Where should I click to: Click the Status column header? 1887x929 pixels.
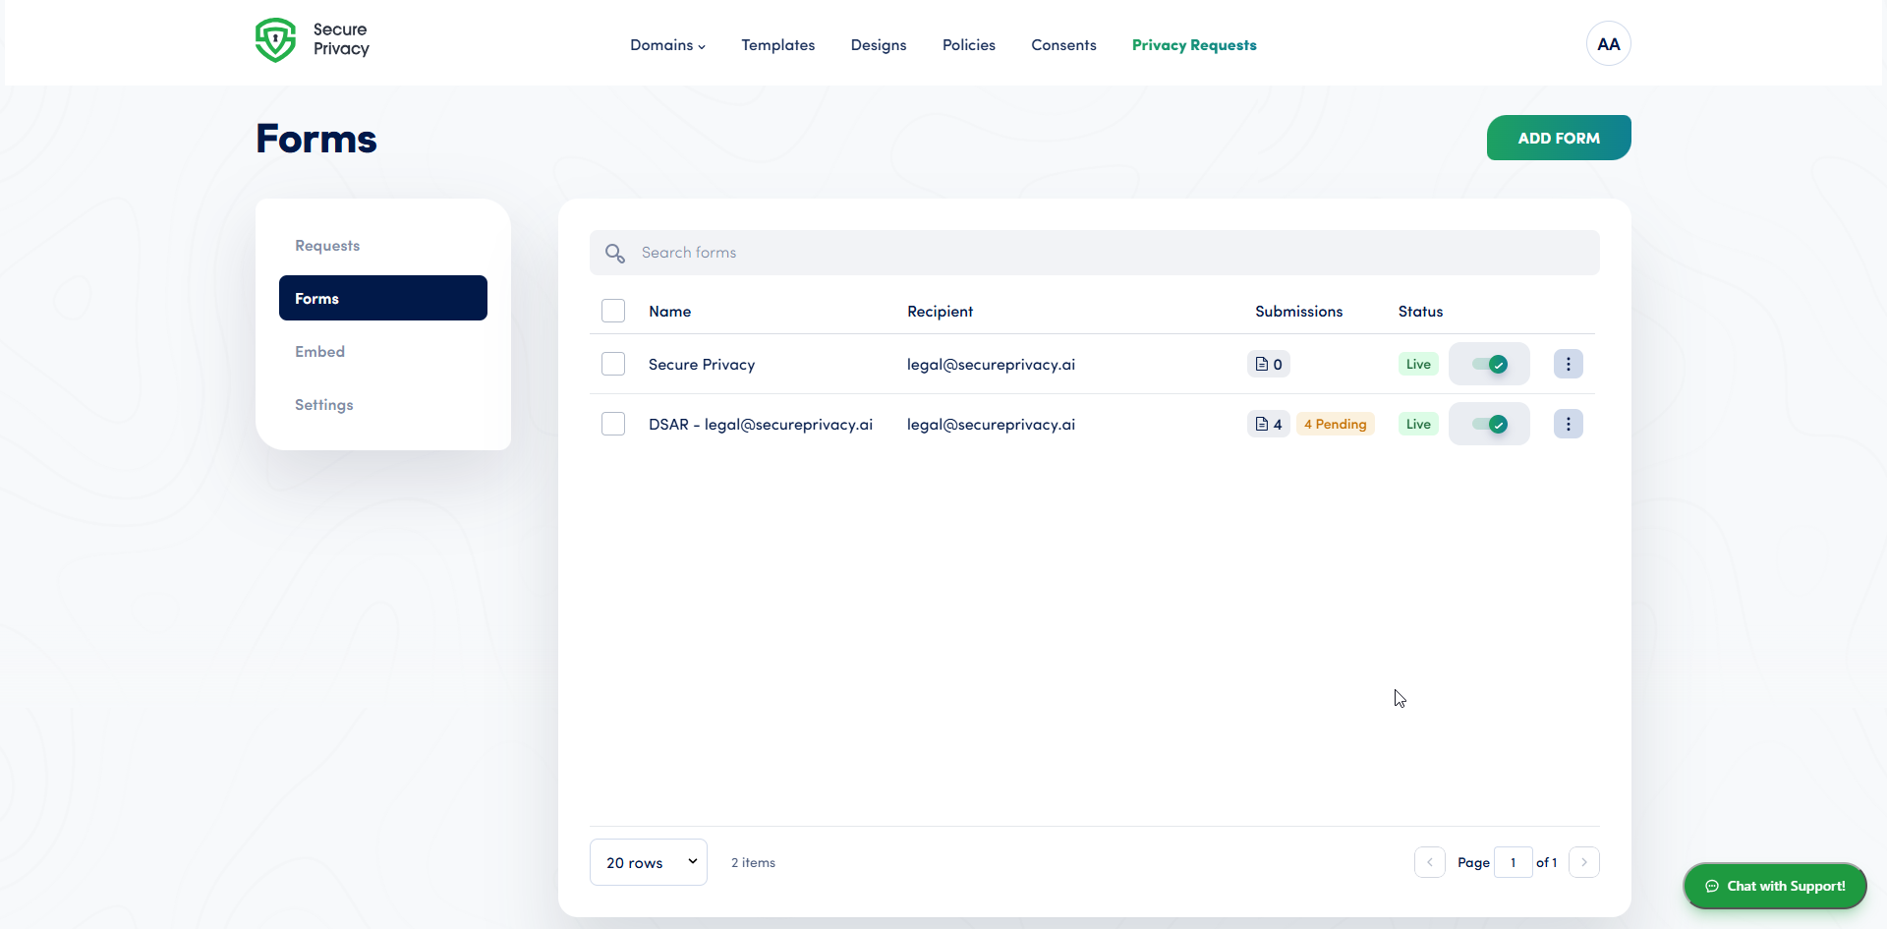(x=1421, y=312)
